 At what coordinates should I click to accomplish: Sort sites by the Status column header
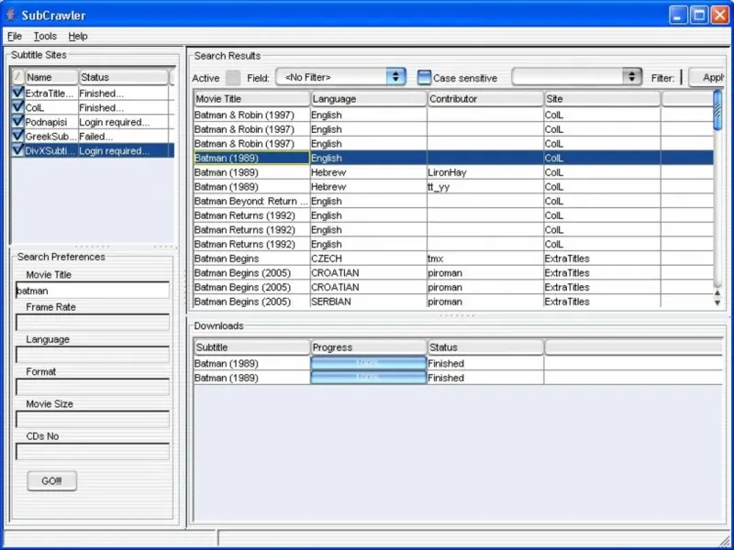tap(124, 77)
